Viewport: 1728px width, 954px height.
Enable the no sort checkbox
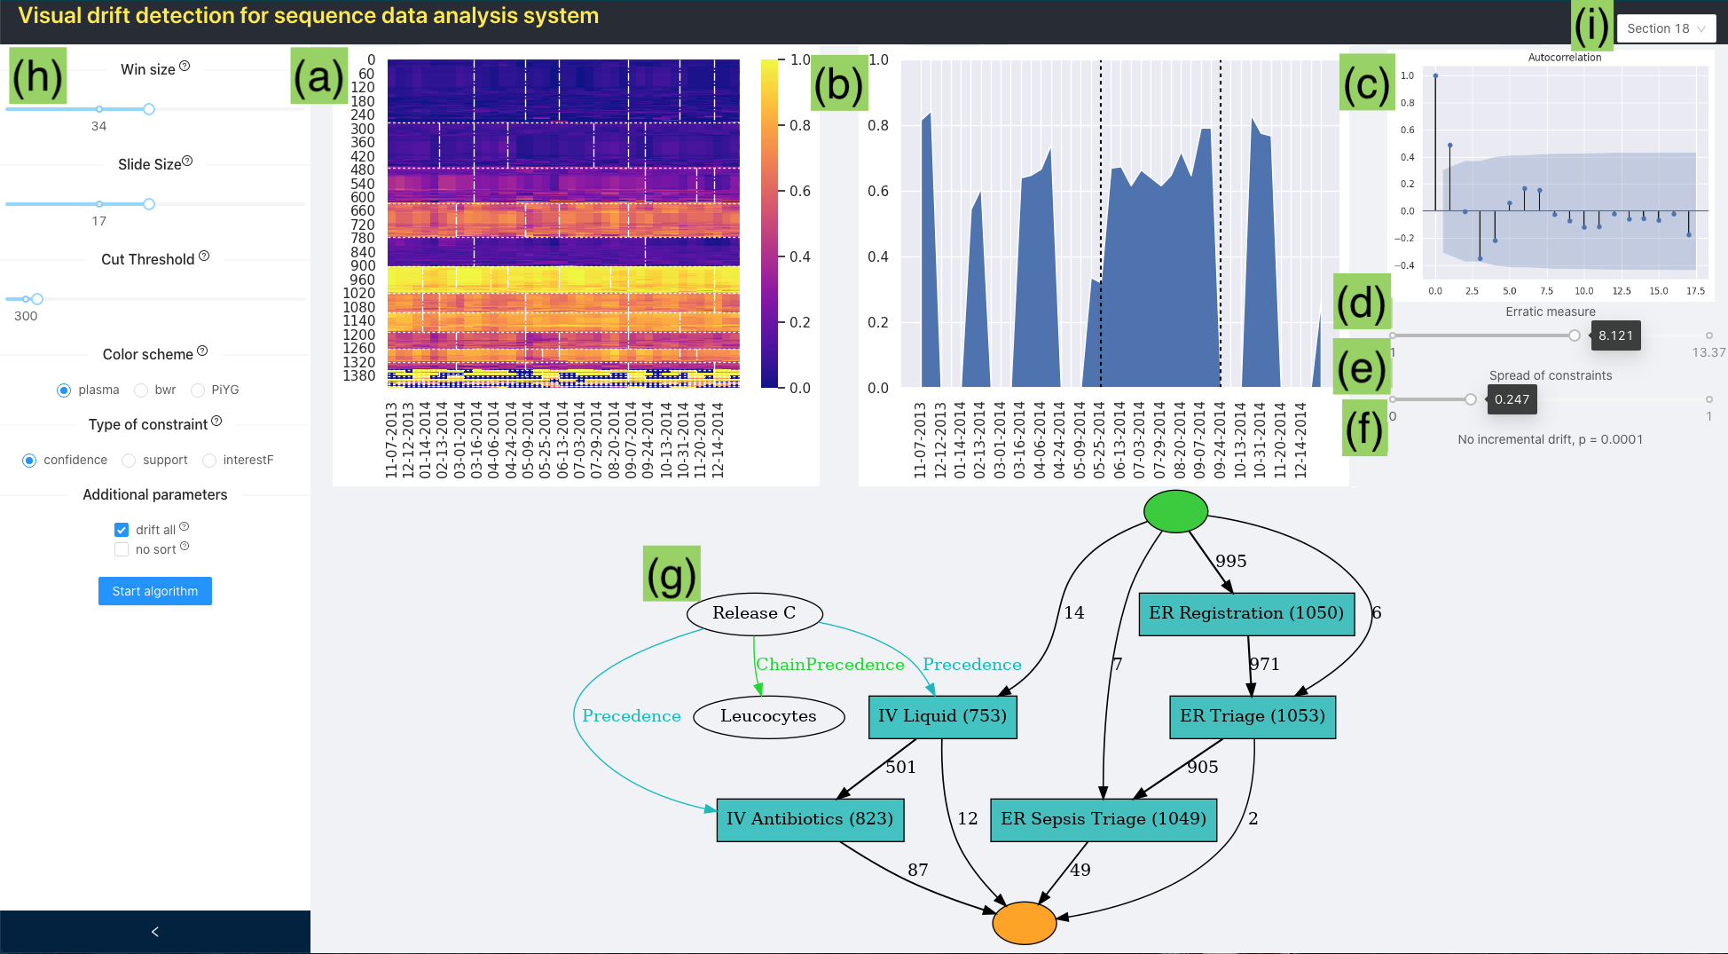[122, 549]
